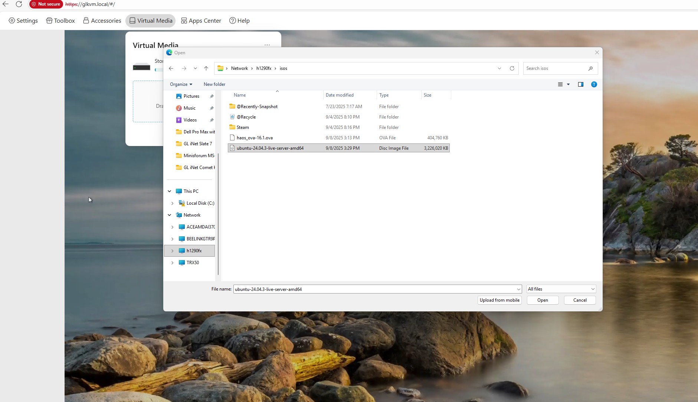Click the Not secure badge
Screen dimensions: 698x402
pyautogui.click(x=46, y=4)
